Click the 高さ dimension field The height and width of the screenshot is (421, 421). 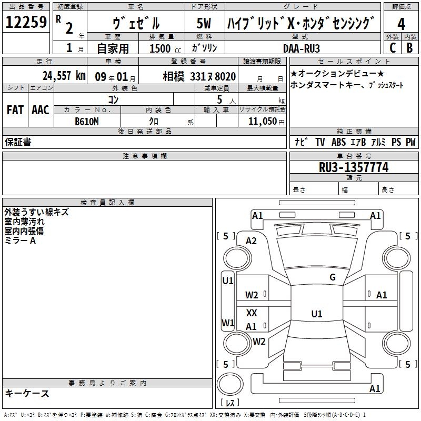(x=398, y=189)
